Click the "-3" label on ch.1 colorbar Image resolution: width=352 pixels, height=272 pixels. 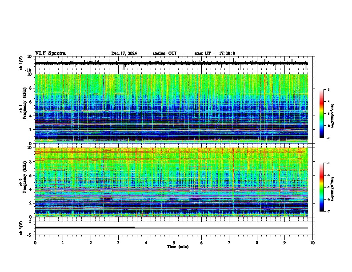point(328,89)
